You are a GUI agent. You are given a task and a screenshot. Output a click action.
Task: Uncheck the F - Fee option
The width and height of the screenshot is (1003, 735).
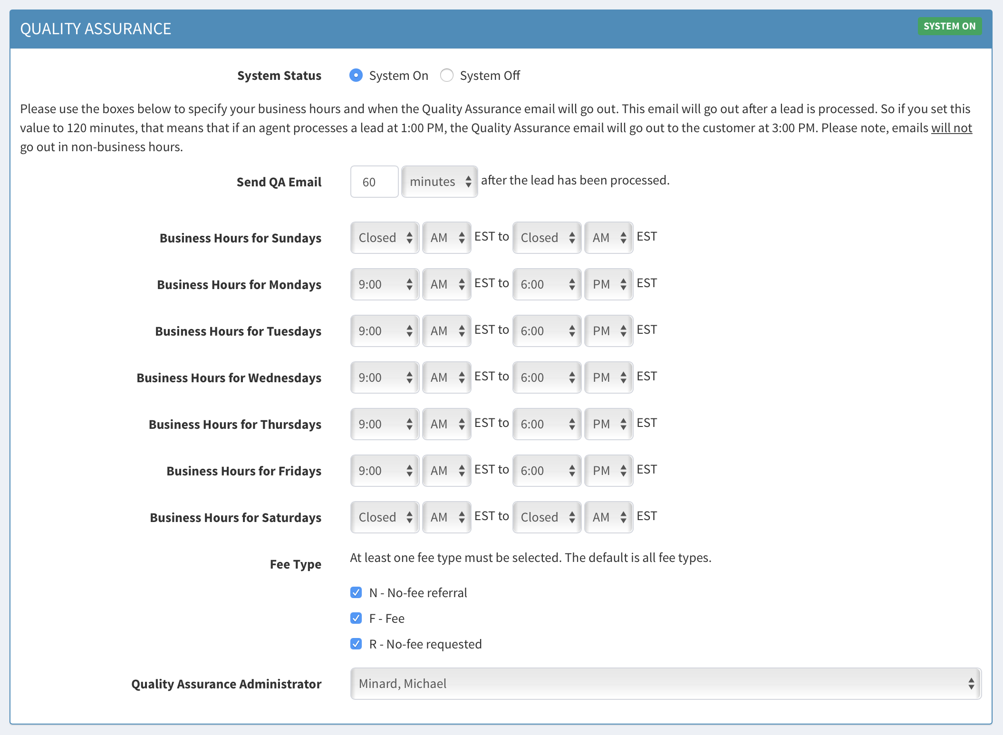click(356, 618)
